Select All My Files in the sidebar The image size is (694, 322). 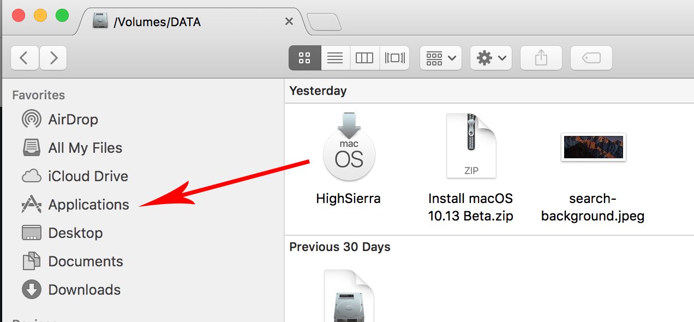85,147
